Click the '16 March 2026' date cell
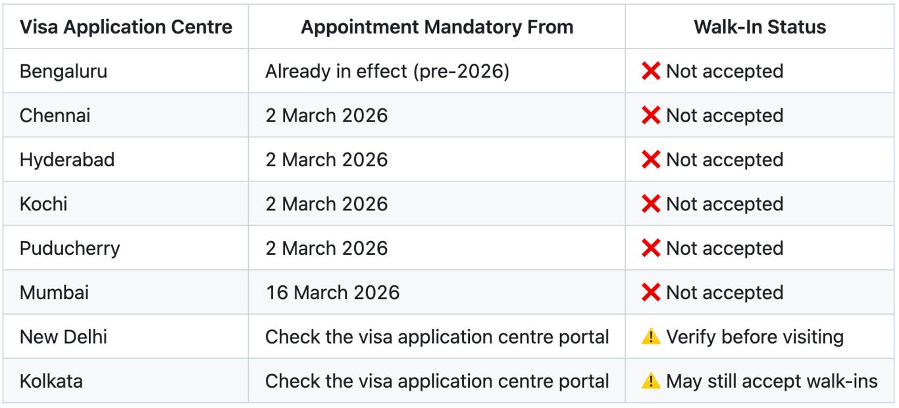The image size is (899, 408). tap(332, 292)
